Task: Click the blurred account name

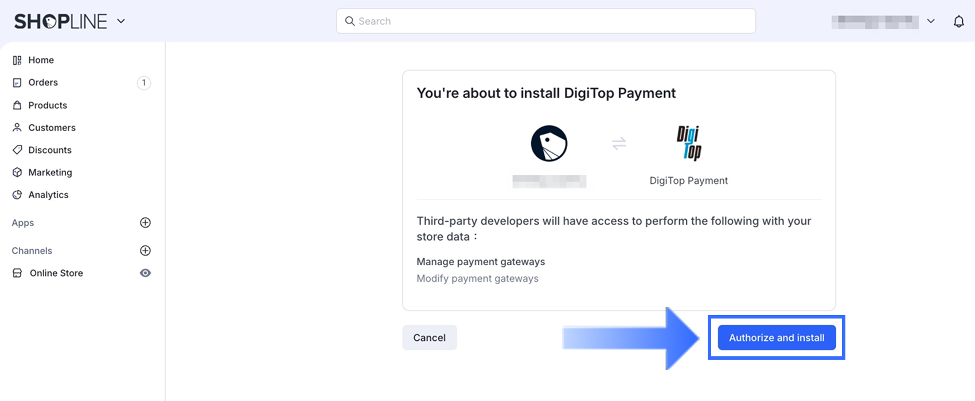Action: (875, 22)
